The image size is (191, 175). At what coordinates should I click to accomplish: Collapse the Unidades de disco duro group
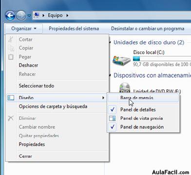coord(111,43)
